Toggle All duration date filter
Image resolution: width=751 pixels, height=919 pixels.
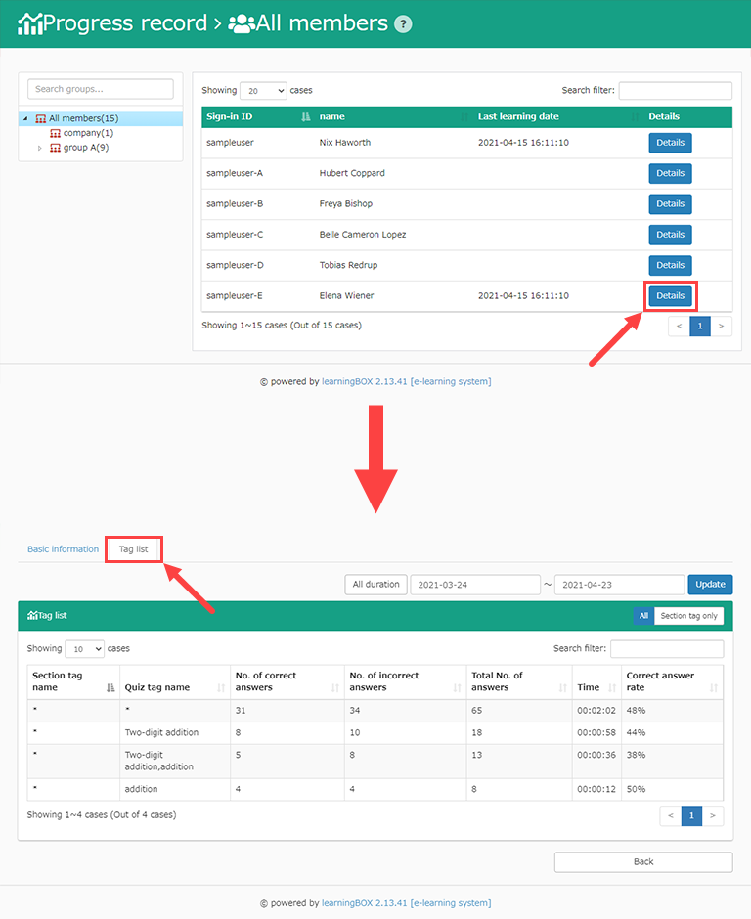click(375, 585)
